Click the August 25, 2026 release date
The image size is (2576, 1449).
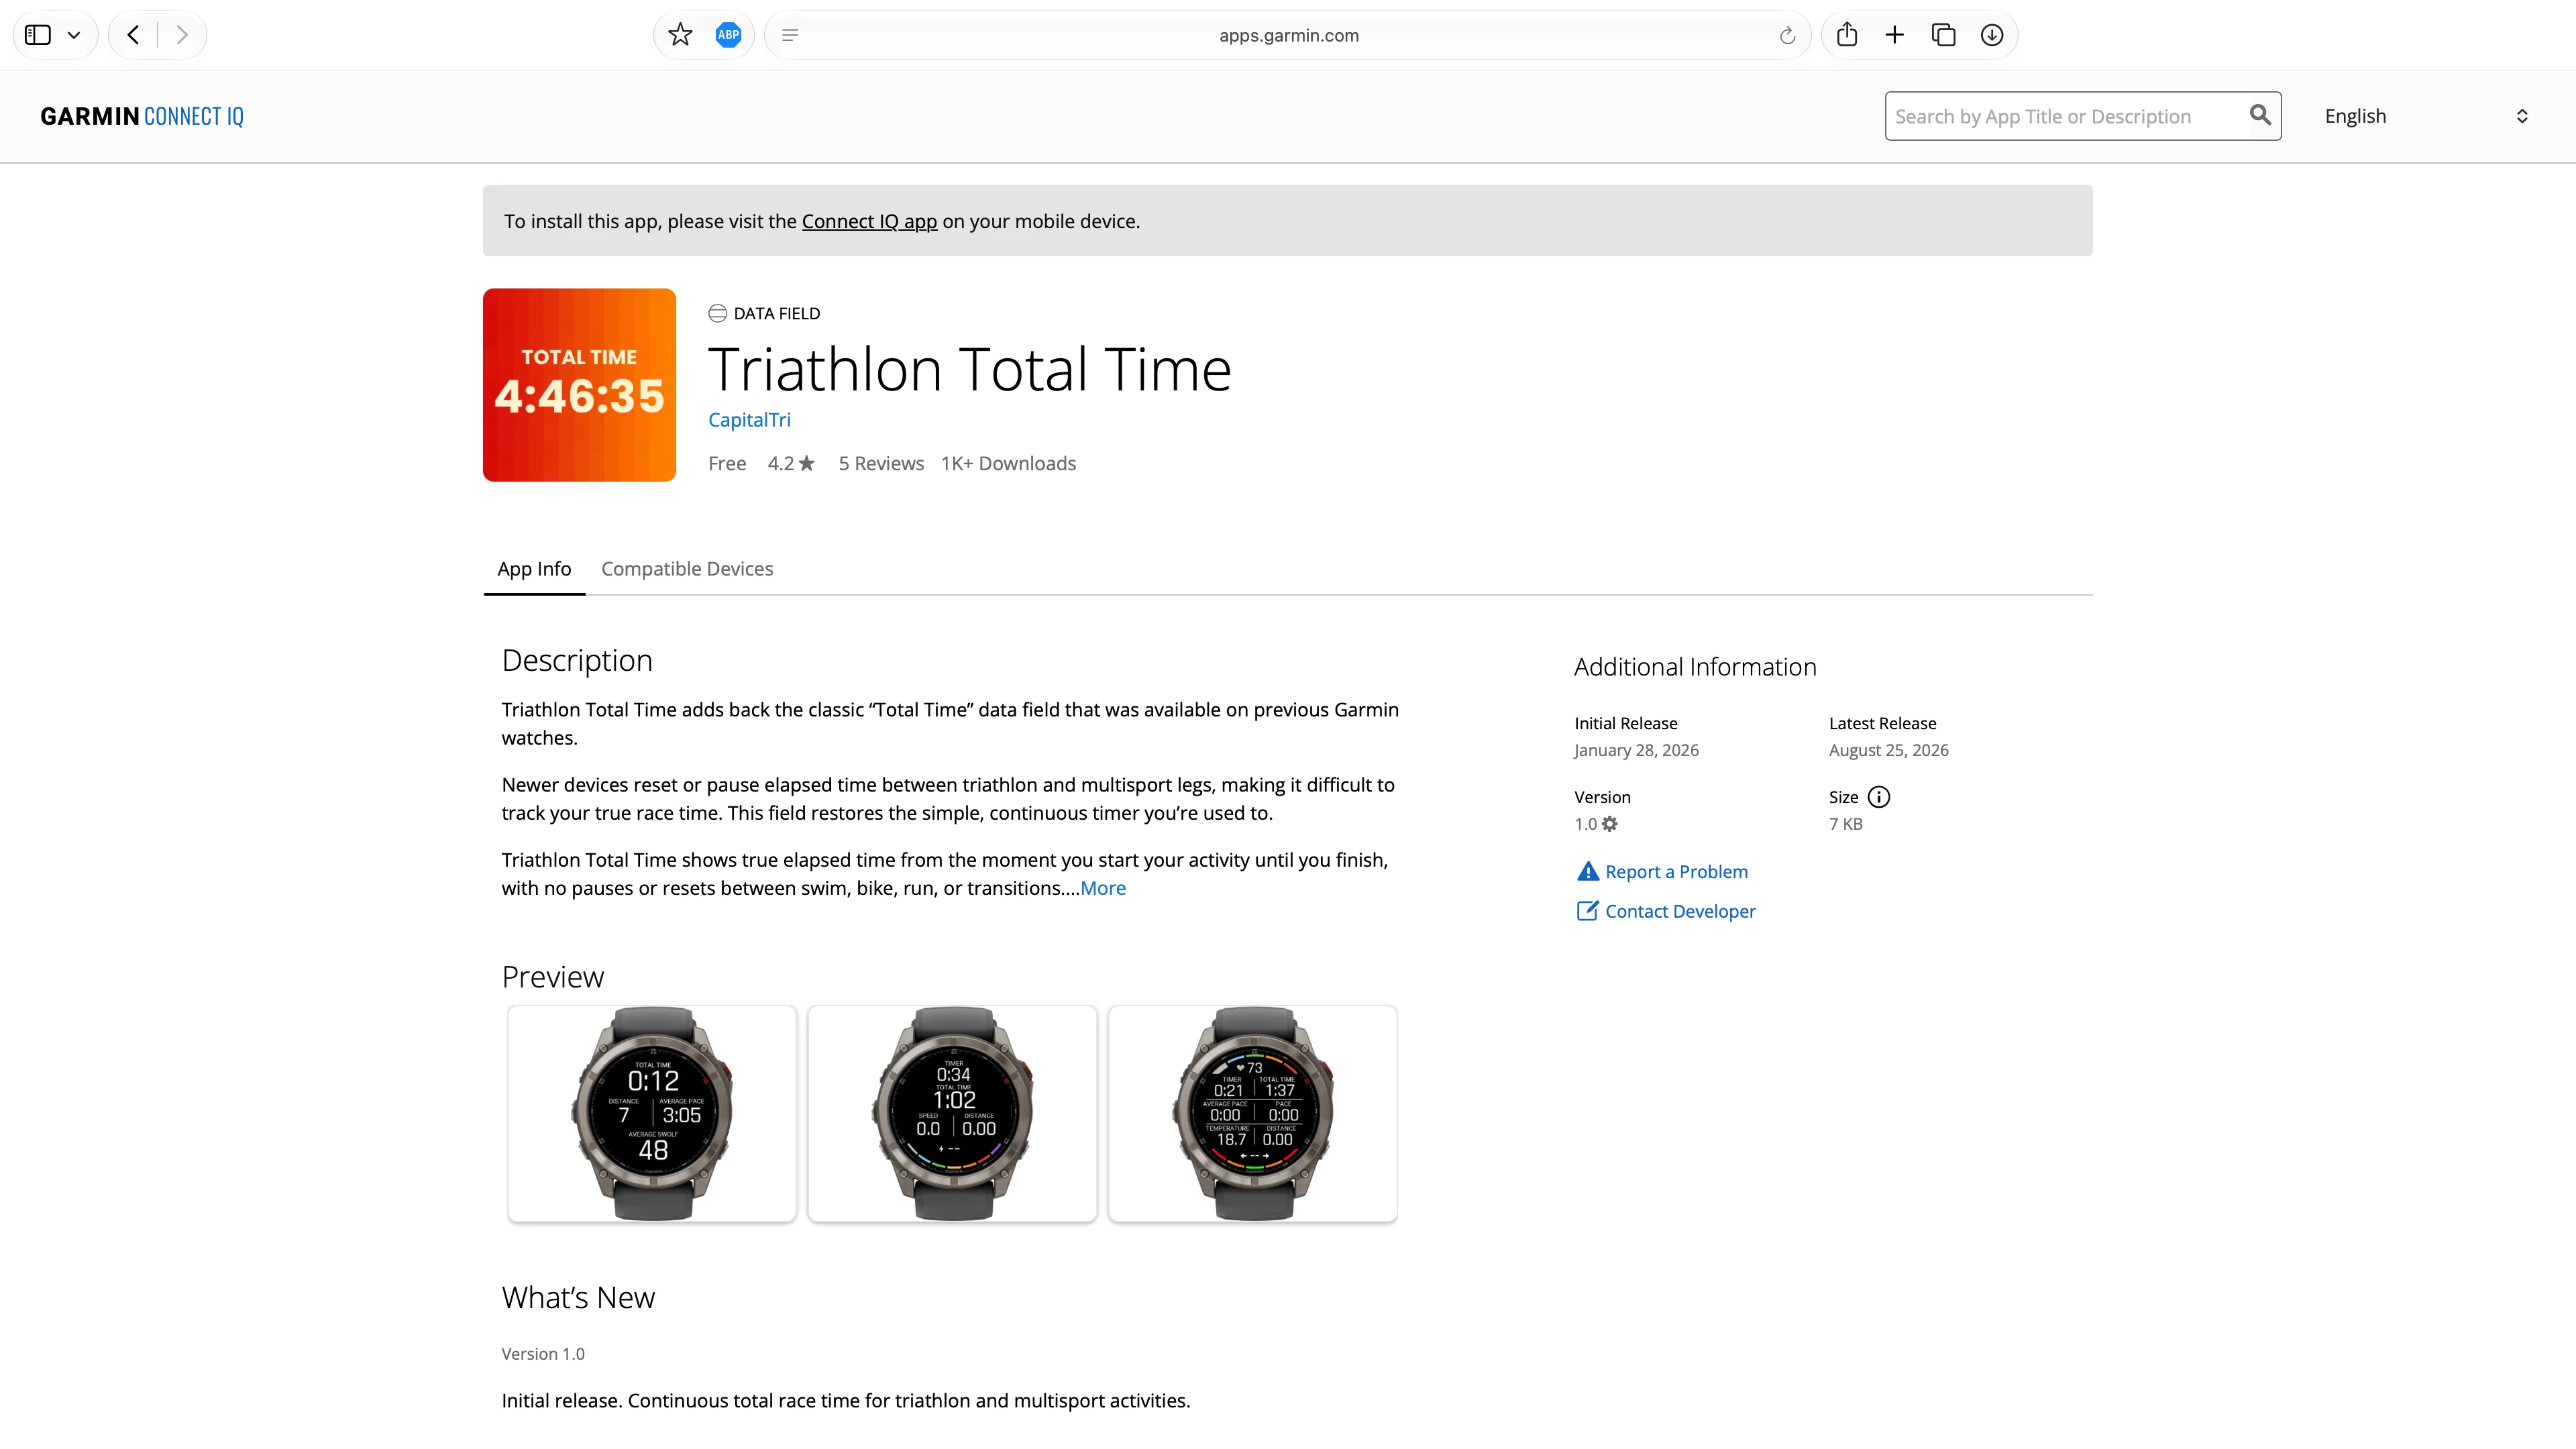(1888, 750)
